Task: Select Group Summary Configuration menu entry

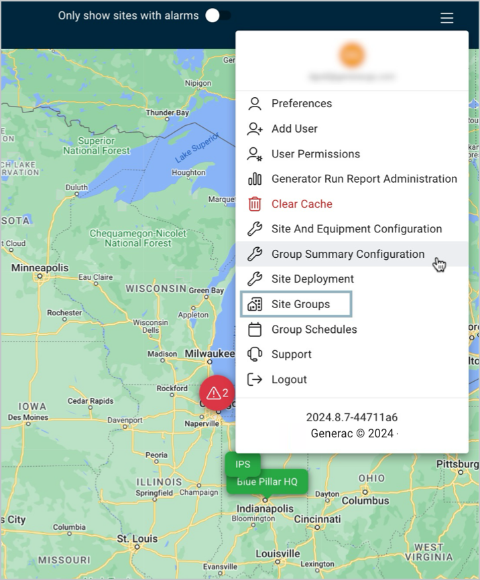Action: (347, 255)
